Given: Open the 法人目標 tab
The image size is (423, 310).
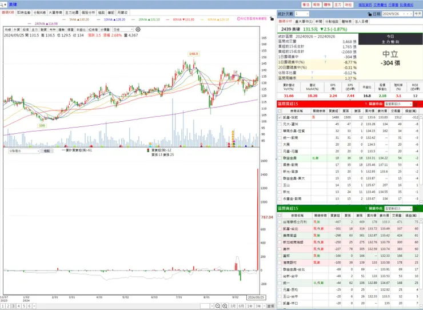Looking at the screenshot, I should [x=361, y=21].
